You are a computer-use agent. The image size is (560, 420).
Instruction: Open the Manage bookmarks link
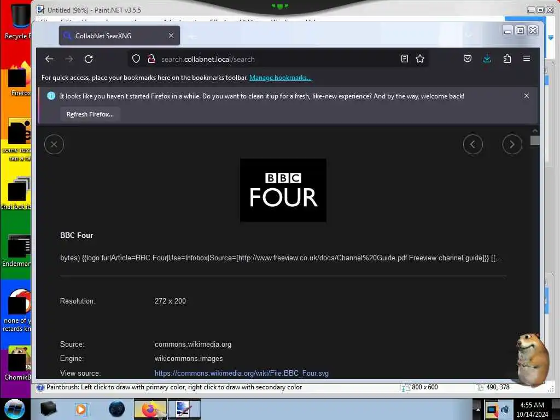[281, 78]
